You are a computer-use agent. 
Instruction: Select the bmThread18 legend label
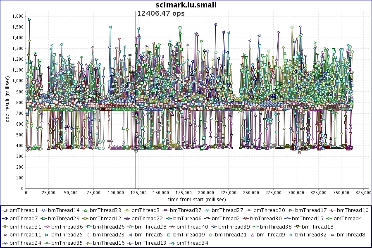[319, 227]
